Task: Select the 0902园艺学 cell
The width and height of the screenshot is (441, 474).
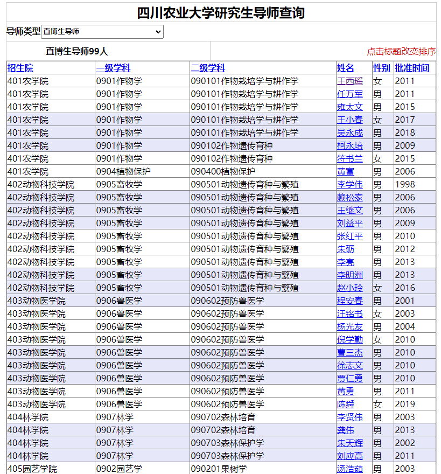Action: [142, 469]
